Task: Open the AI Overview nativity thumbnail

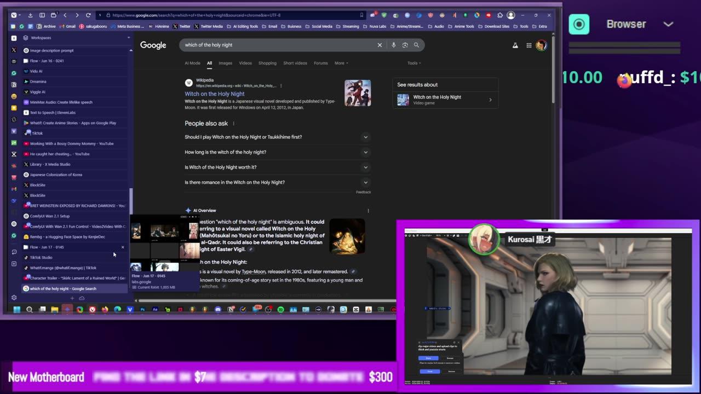Action: pos(347,236)
